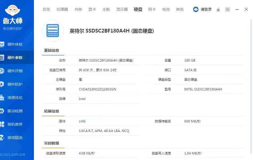Viewport: 253px width, 160px height.
Task: Click the hard disk drive icon
Action: pyautogui.click(x=53, y=31)
